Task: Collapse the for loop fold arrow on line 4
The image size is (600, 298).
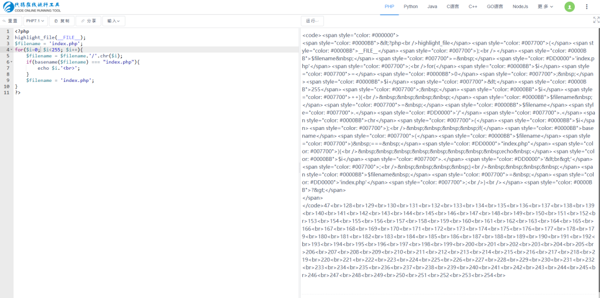Action: click(x=11, y=50)
